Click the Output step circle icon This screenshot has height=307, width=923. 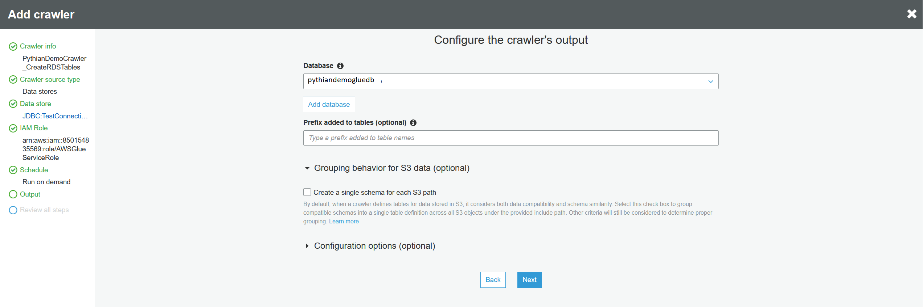click(x=13, y=194)
